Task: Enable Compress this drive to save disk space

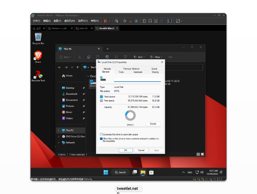Action: (x=102, y=134)
